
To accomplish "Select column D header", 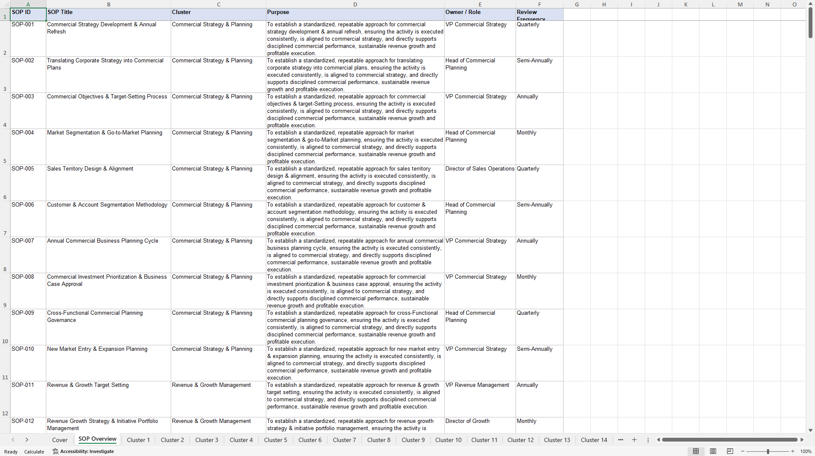I will [x=355, y=4].
